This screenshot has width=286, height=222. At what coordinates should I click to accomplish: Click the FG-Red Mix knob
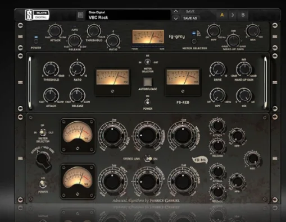[x=244, y=95]
